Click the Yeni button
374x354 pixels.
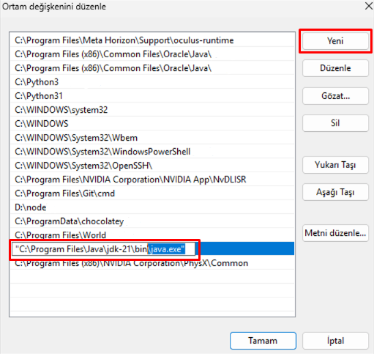point(335,41)
